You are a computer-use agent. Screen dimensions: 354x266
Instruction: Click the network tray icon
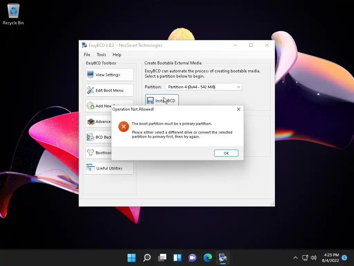[x=305, y=258]
